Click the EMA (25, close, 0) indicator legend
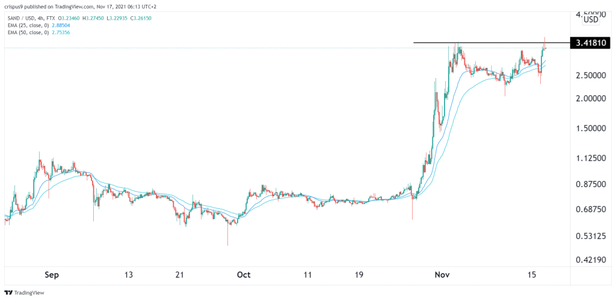The height and width of the screenshot is (300, 616). click(x=28, y=25)
